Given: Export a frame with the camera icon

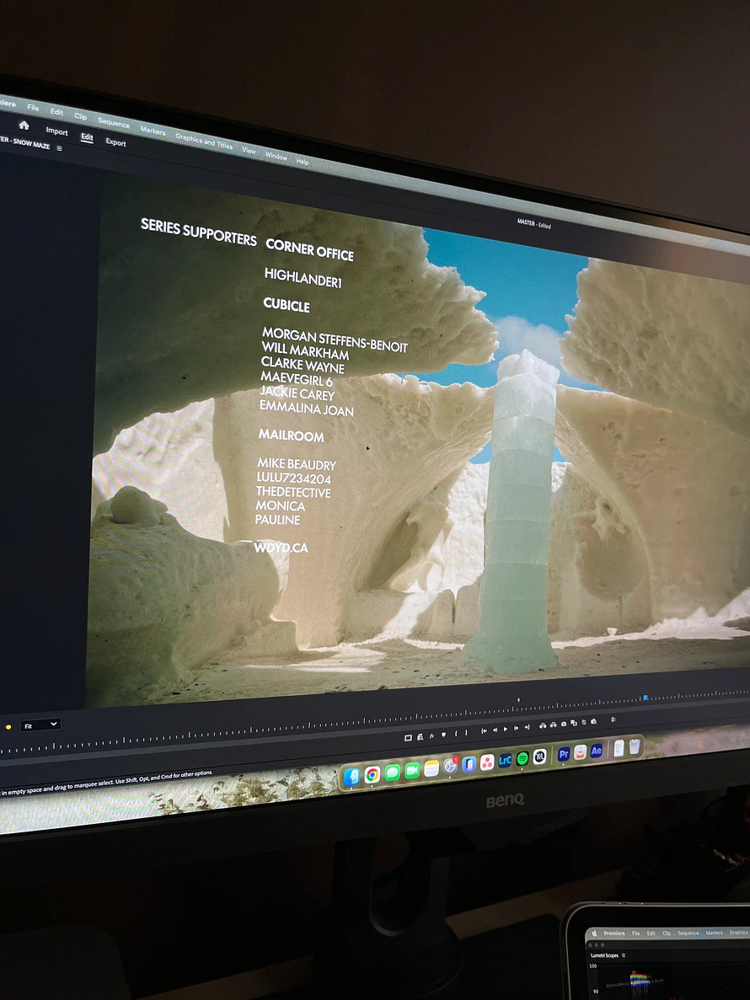Looking at the screenshot, I should [563, 724].
